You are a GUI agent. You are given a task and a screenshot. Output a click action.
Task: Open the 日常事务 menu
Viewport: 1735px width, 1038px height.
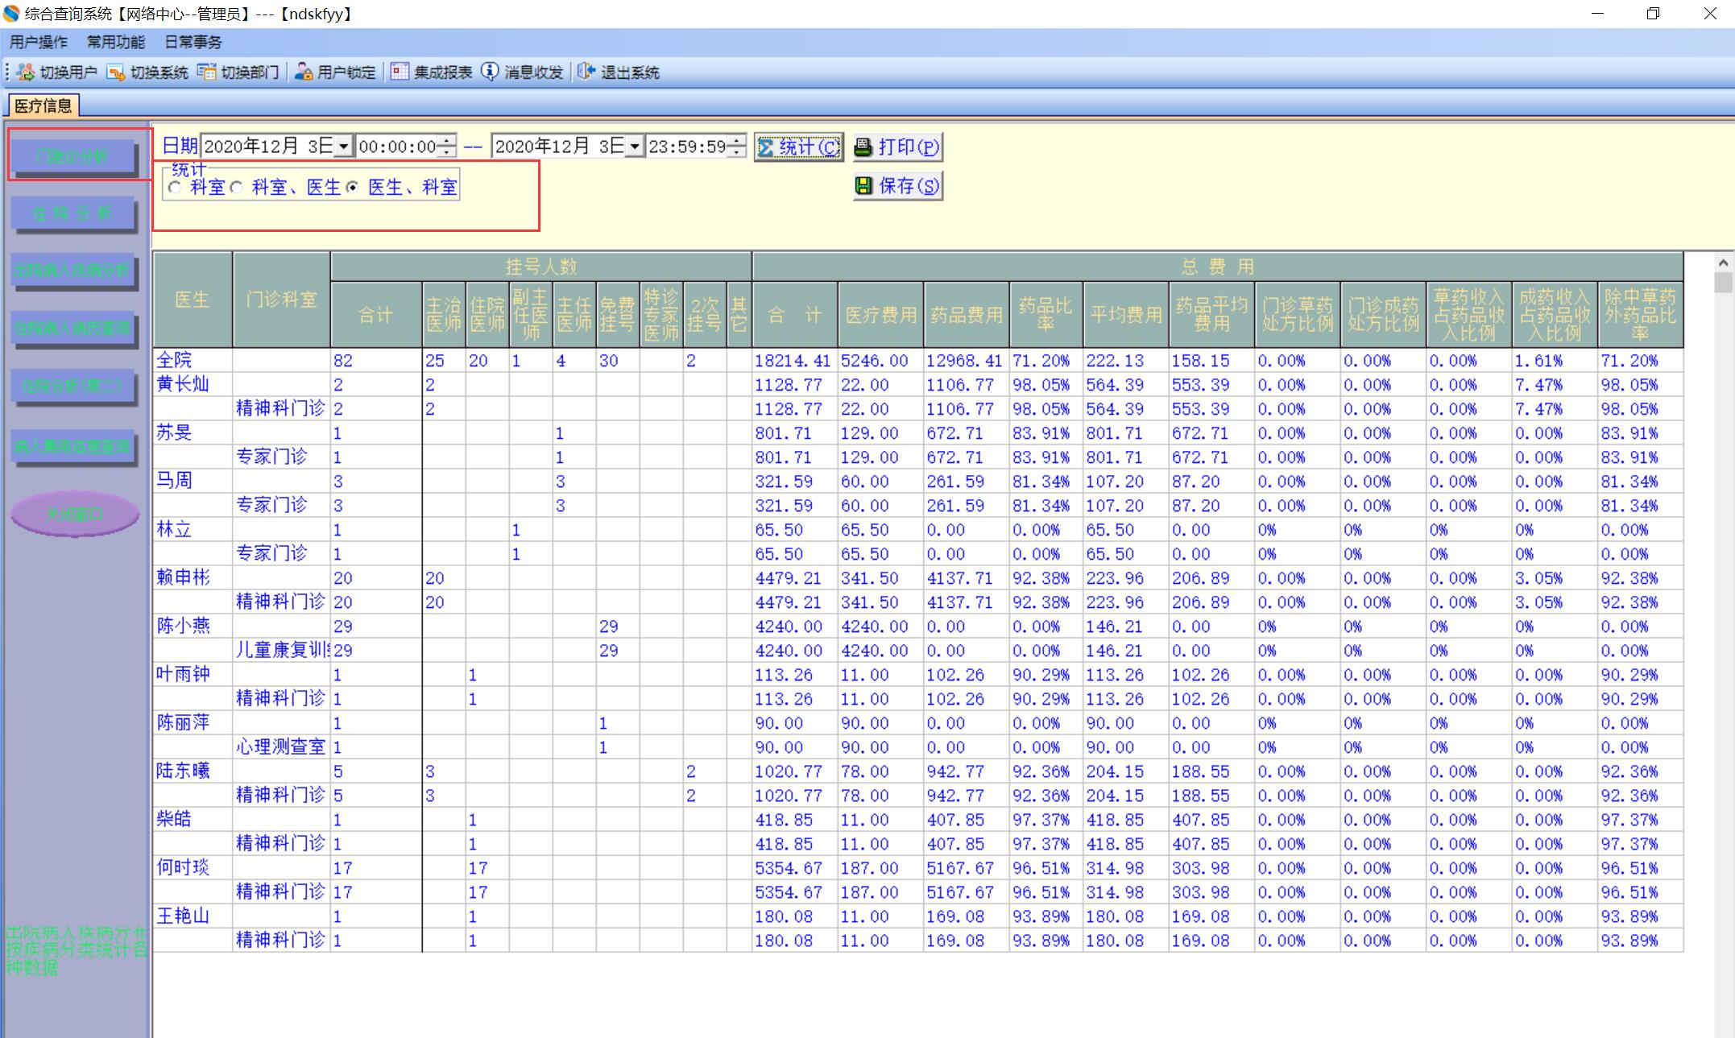coord(193,43)
